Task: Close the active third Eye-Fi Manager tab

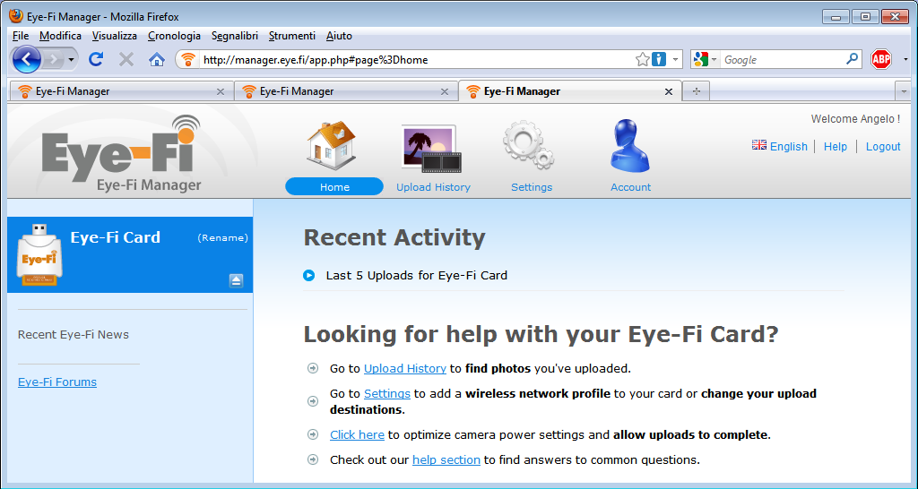Action: click(669, 92)
